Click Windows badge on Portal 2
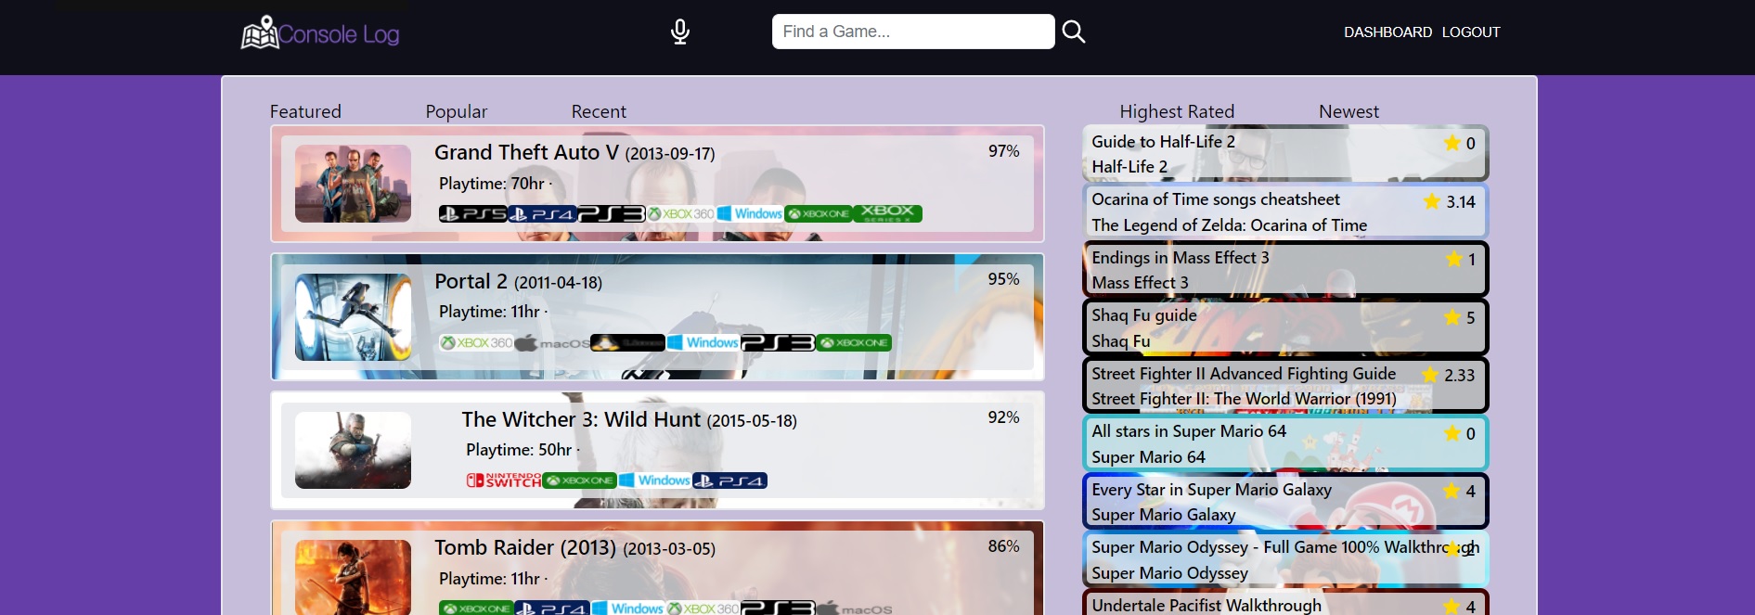 tap(703, 343)
